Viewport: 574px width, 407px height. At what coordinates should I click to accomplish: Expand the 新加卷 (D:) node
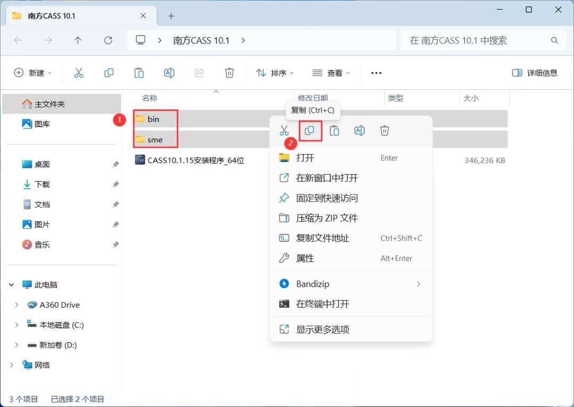tap(16, 345)
